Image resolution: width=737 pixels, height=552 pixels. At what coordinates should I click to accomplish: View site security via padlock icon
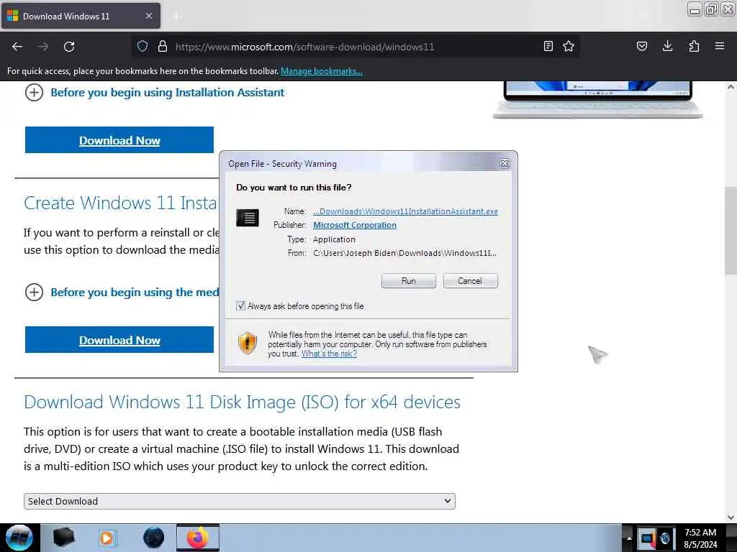[163, 46]
